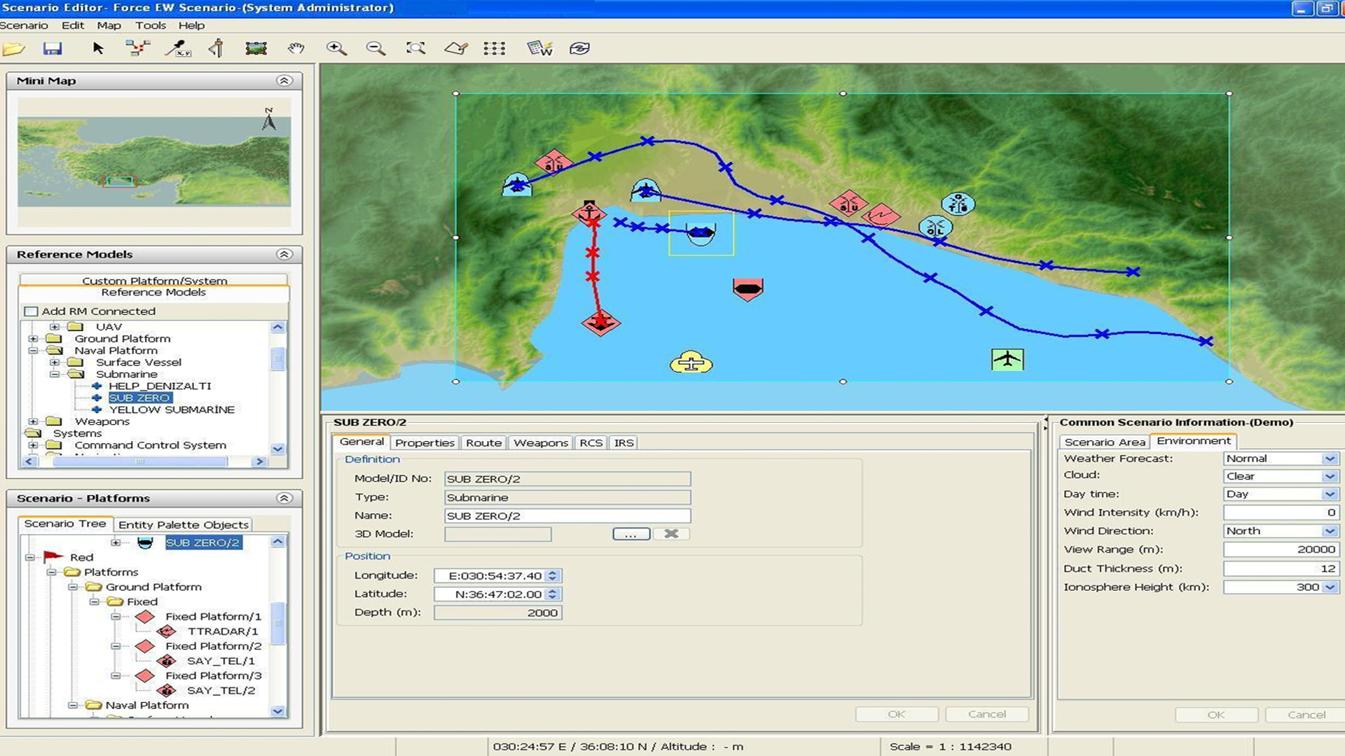Screen dimensions: 1345x756
Task: Click the 3D Model browse button
Action: tap(630, 533)
